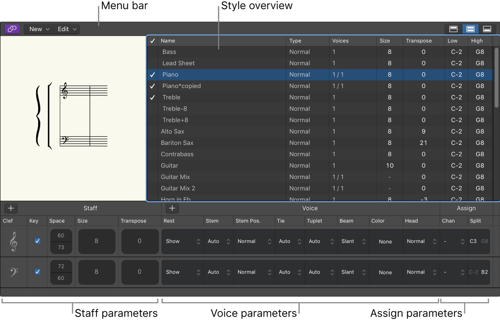Click Color value None for bass staff
Image resolution: width=500 pixels, height=322 pixels.
(x=385, y=272)
